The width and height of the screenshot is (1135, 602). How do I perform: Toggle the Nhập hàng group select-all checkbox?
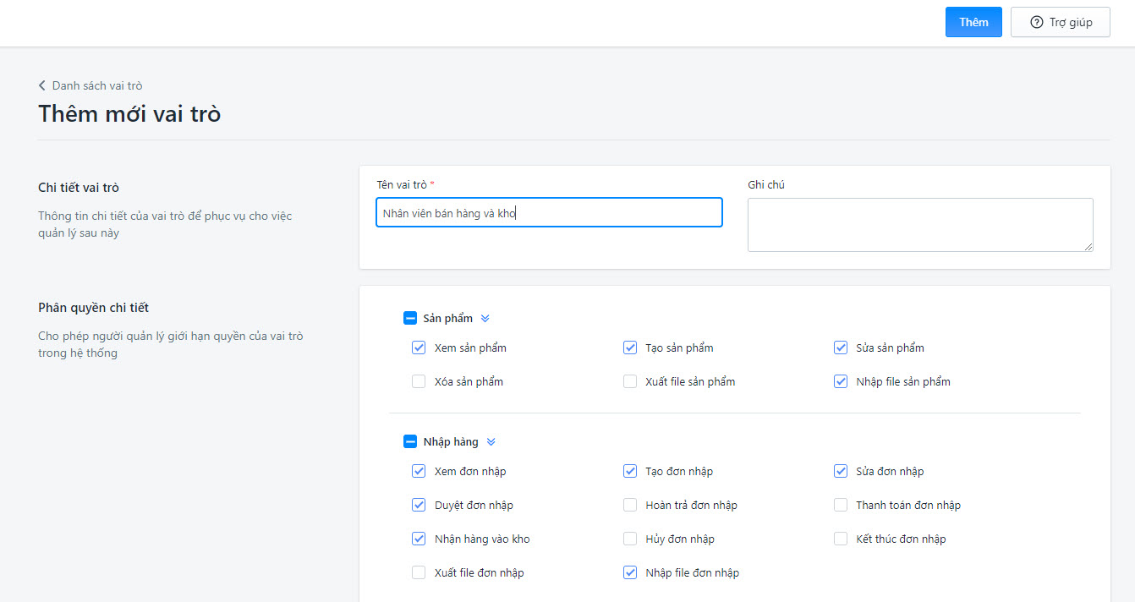pos(410,442)
